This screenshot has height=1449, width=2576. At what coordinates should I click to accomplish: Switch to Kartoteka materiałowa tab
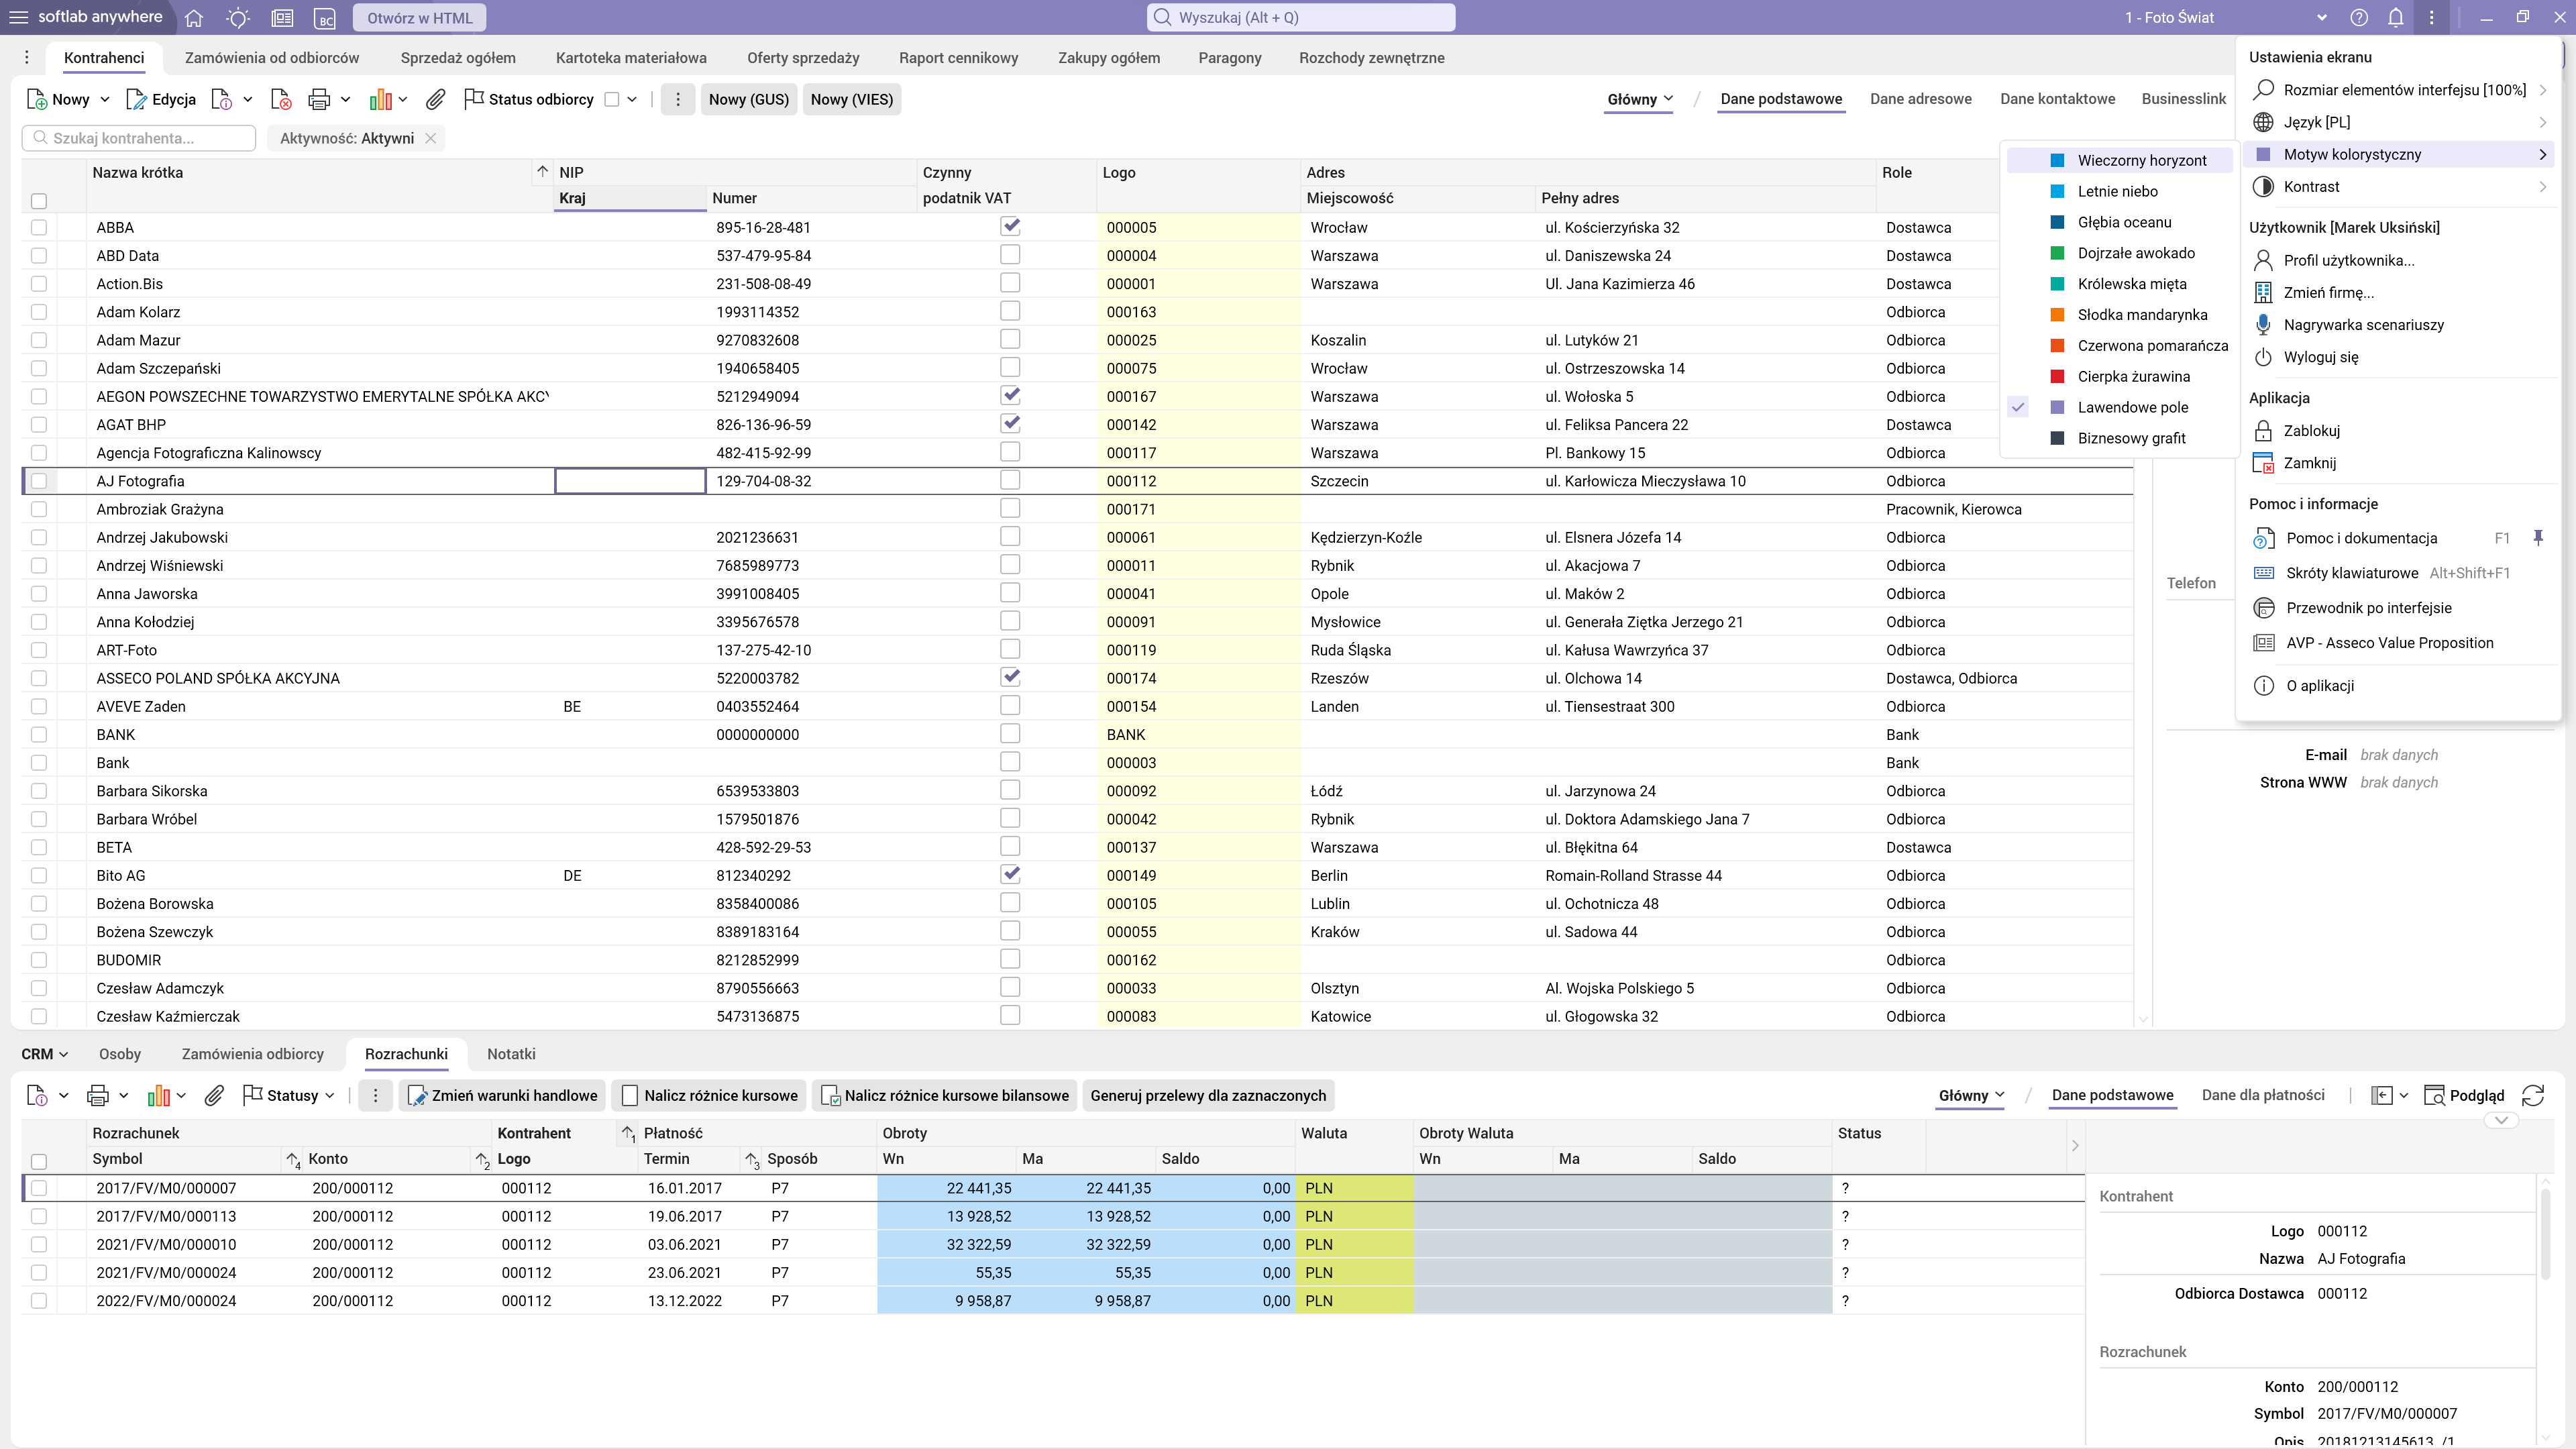[631, 58]
